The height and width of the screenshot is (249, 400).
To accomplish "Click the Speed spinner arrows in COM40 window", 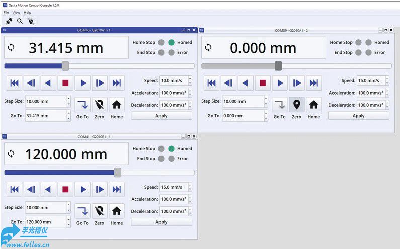I will [190, 80].
